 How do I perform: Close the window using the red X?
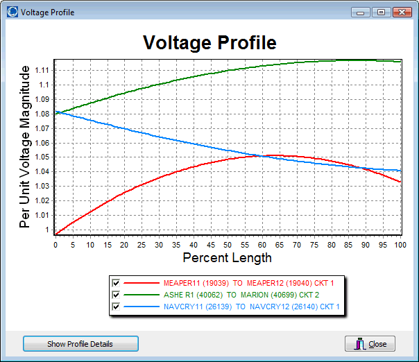[x=401, y=12]
